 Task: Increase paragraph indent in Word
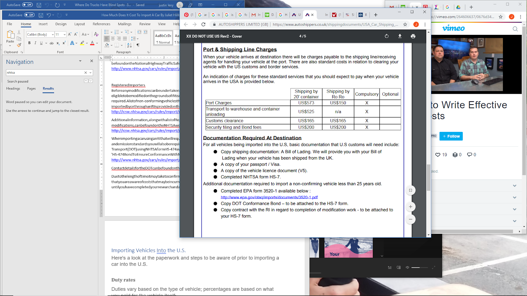146,32
